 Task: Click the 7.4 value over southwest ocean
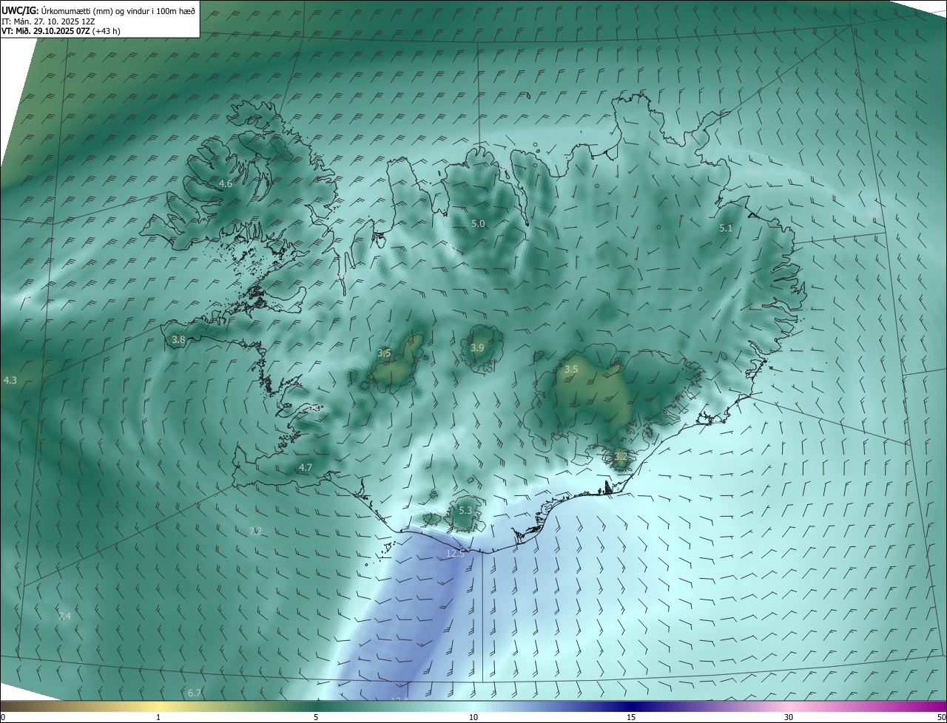[x=64, y=616]
